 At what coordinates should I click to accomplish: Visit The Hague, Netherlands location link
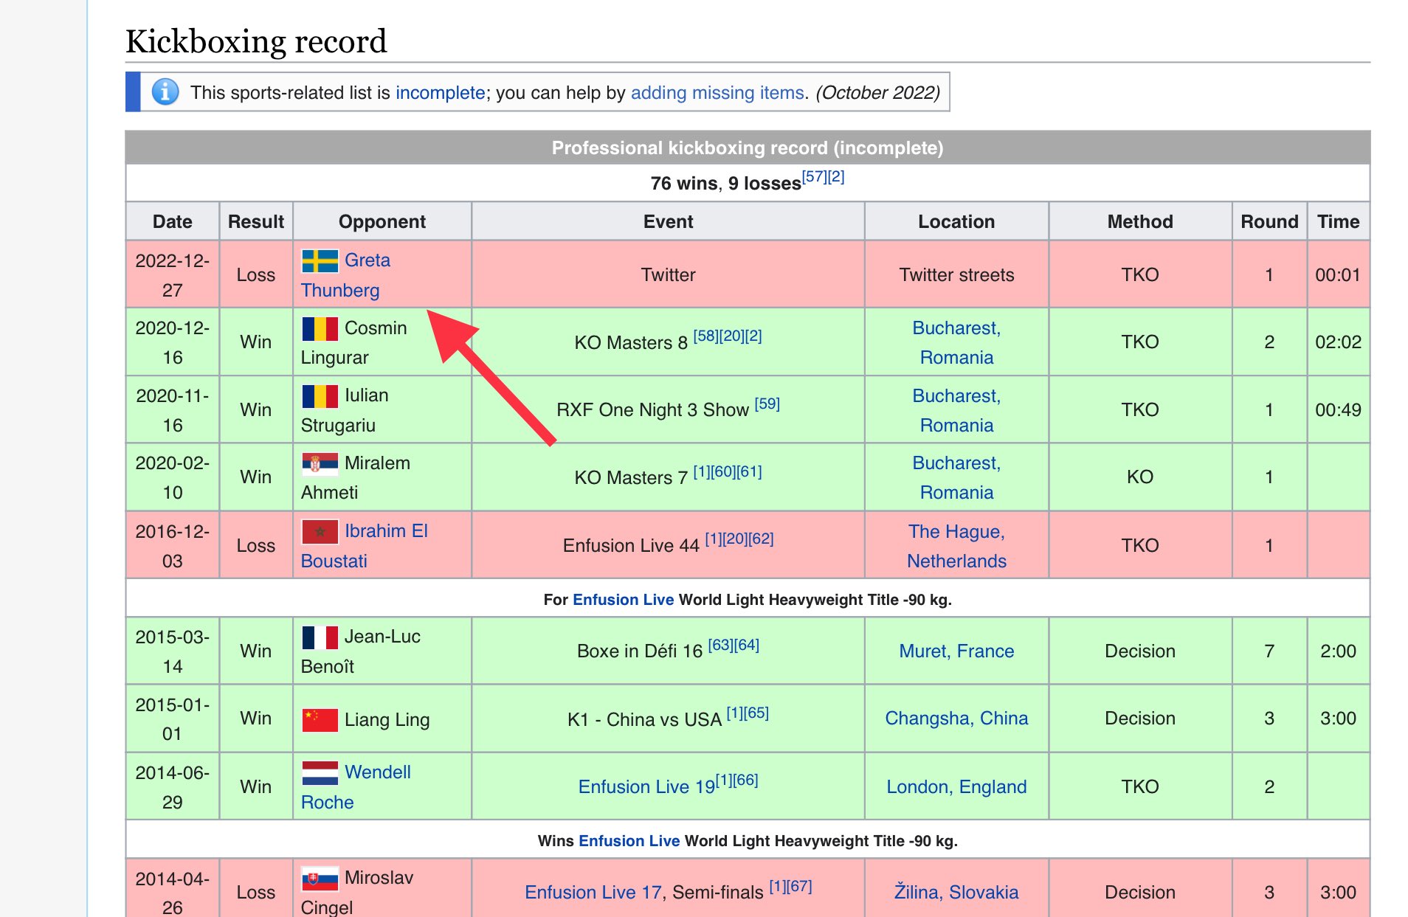tap(956, 546)
